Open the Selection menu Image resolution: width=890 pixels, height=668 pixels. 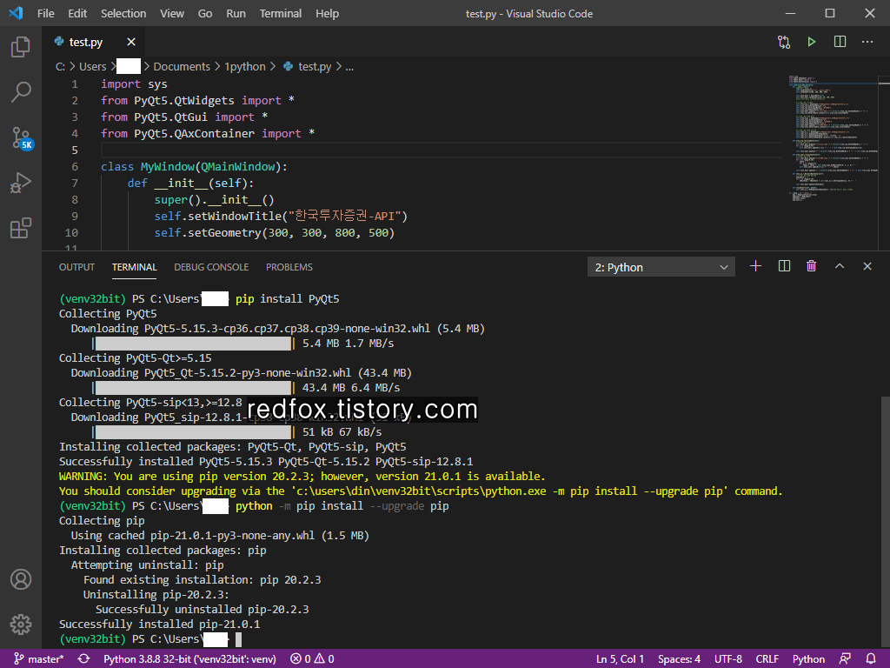point(123,14)
